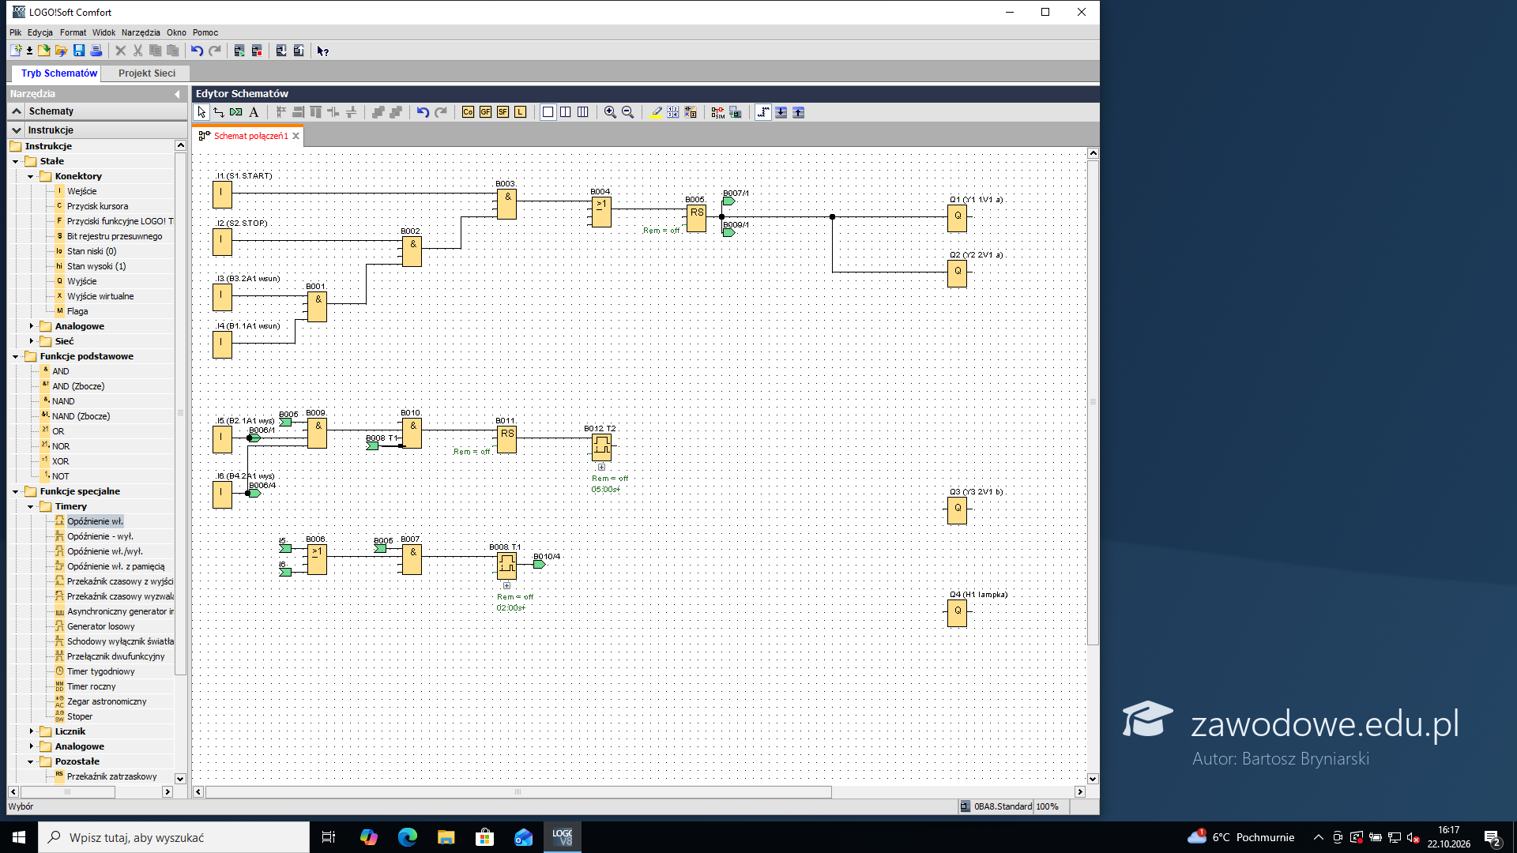Click the L data log functions icon
Screen dimensions: 1517x853
(520, 112)
